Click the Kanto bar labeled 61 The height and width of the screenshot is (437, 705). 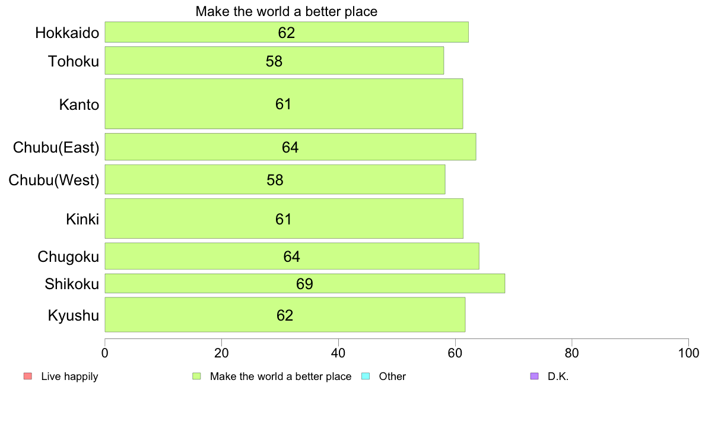pyautogui.click(x=284, y=104)
